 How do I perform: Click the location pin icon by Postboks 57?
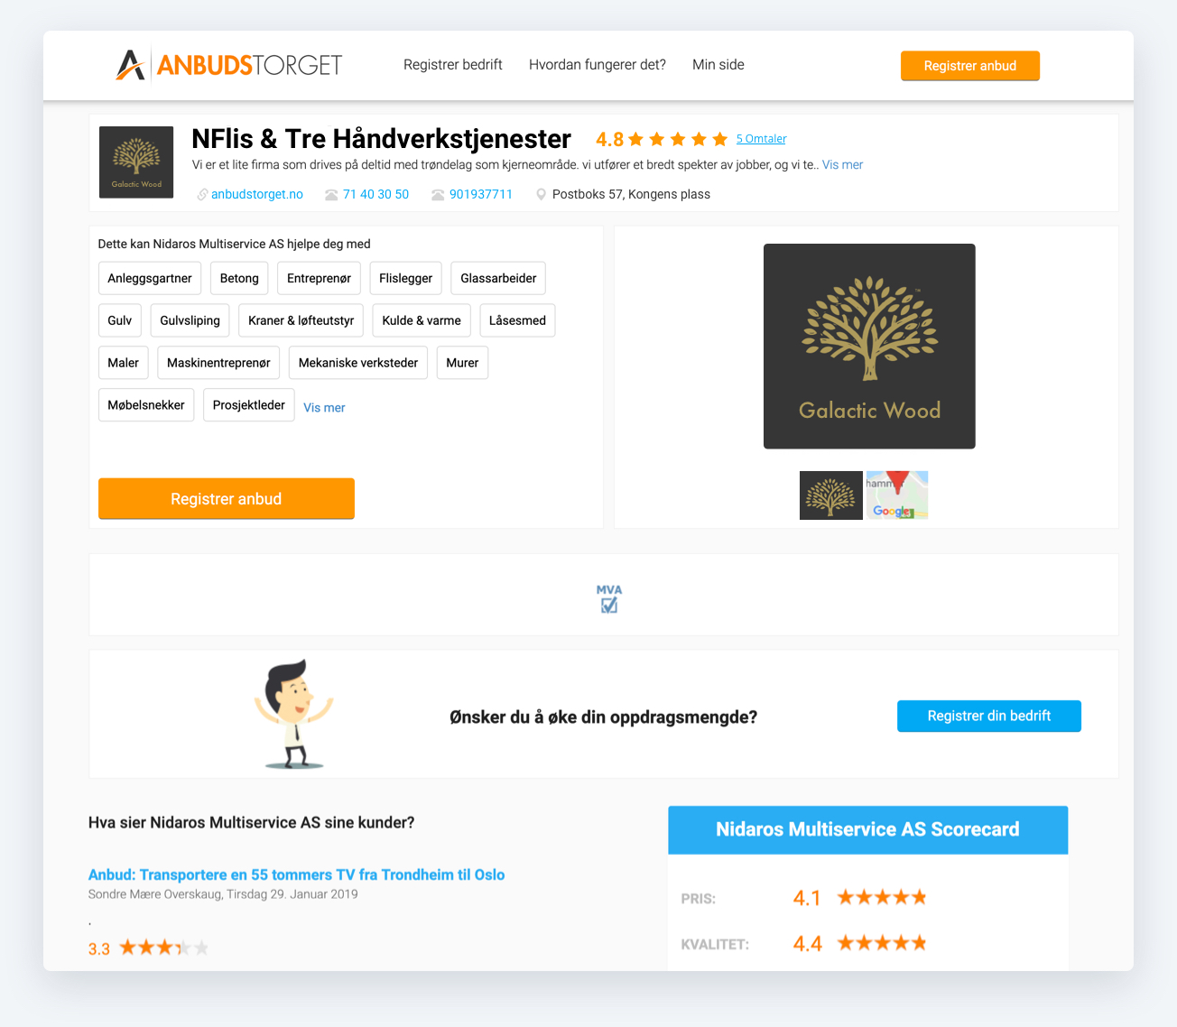(542, 195)
